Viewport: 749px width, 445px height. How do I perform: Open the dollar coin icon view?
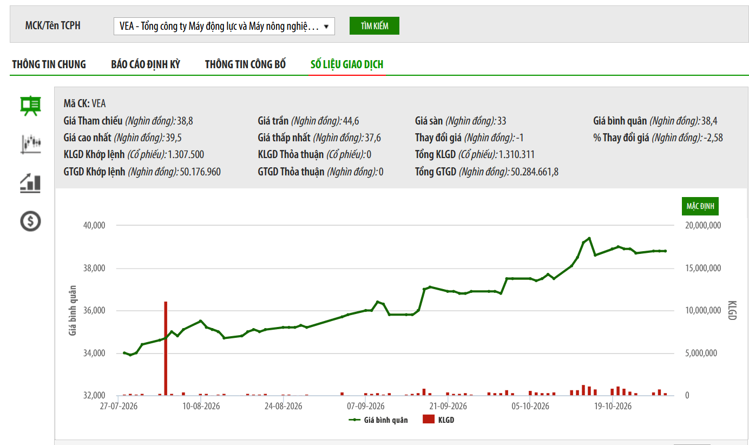coord(30,221)
